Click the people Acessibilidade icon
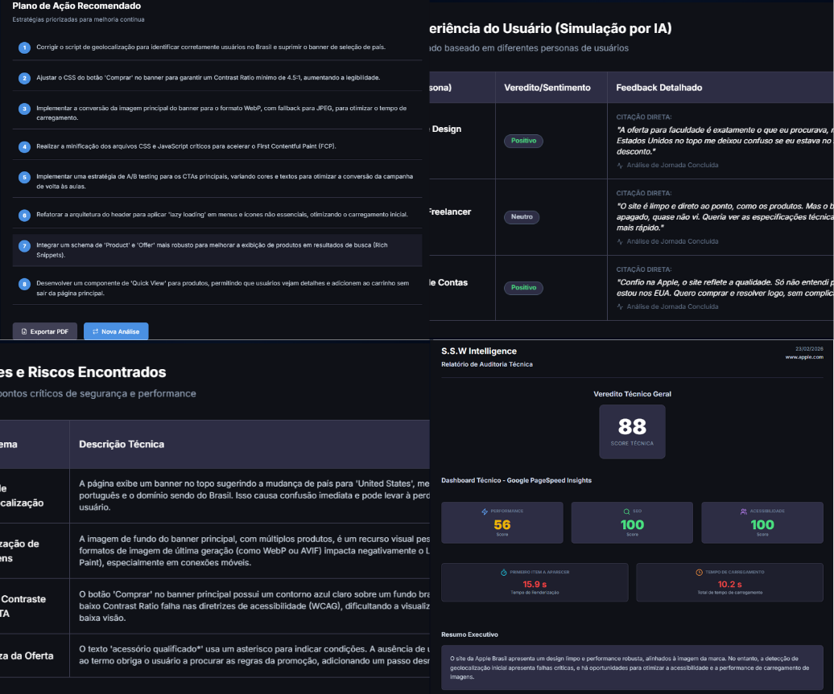The height and width of the screenshot is (694, 834). [x=743, y=511]
